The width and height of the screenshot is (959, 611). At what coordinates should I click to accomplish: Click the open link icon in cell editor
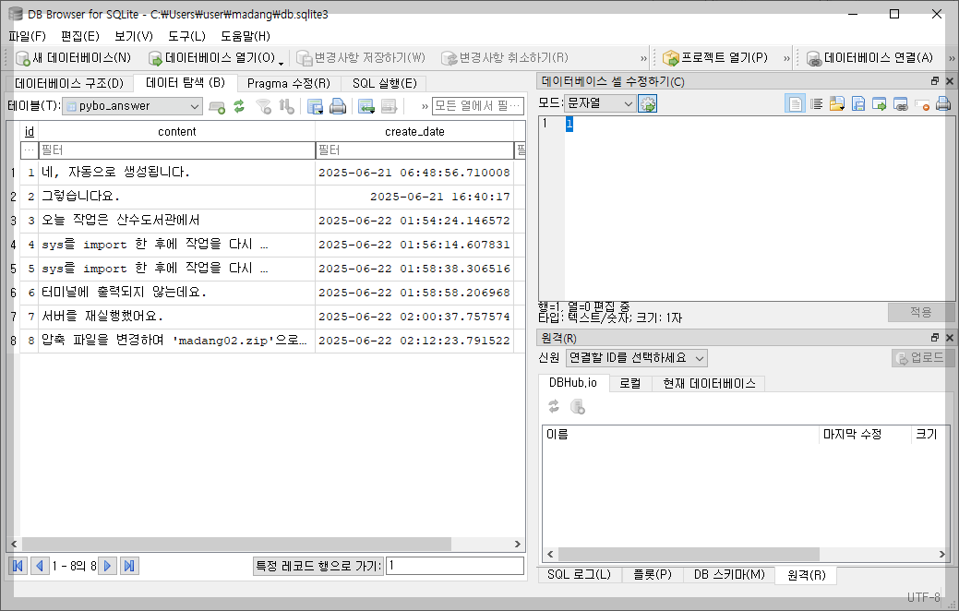pyautogui.click(x=900, y=104)
